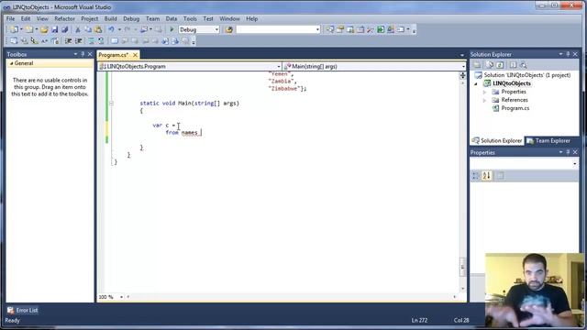Start debugging with the green play icon
This screenshot has width=587, height=330.
coord(172,29)
